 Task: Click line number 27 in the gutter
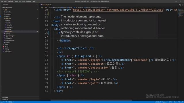click(46, 37)
